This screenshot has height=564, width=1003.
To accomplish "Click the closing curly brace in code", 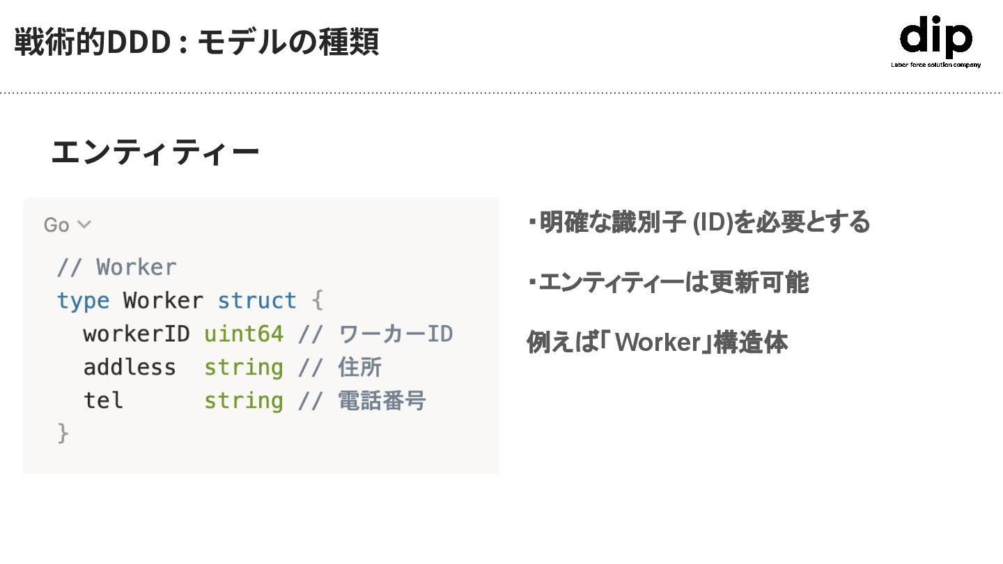I will (x=63, y=433).
